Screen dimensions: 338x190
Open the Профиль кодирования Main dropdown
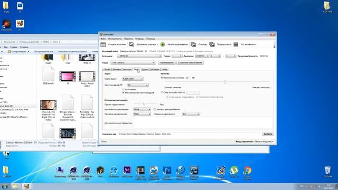(x=142, y=114)
